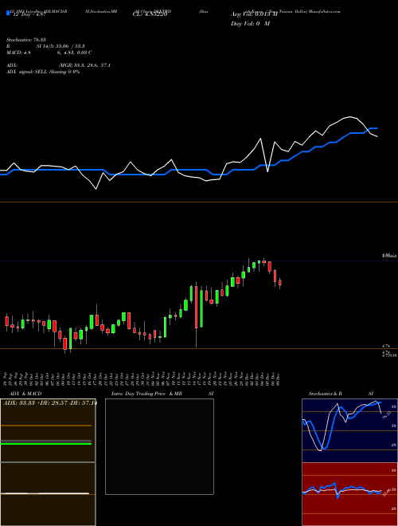Open the red RSI chart thumbnail
The image size is (398, 526).
click(x=349, y=494)
